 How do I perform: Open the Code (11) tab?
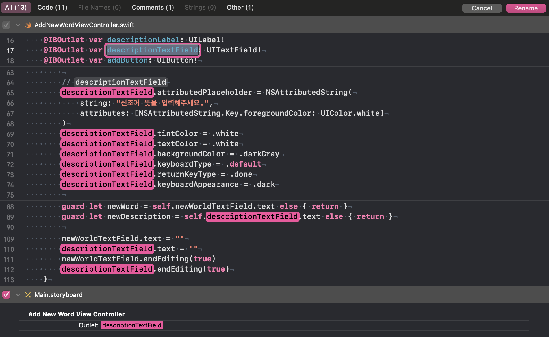tap(52, 8)
